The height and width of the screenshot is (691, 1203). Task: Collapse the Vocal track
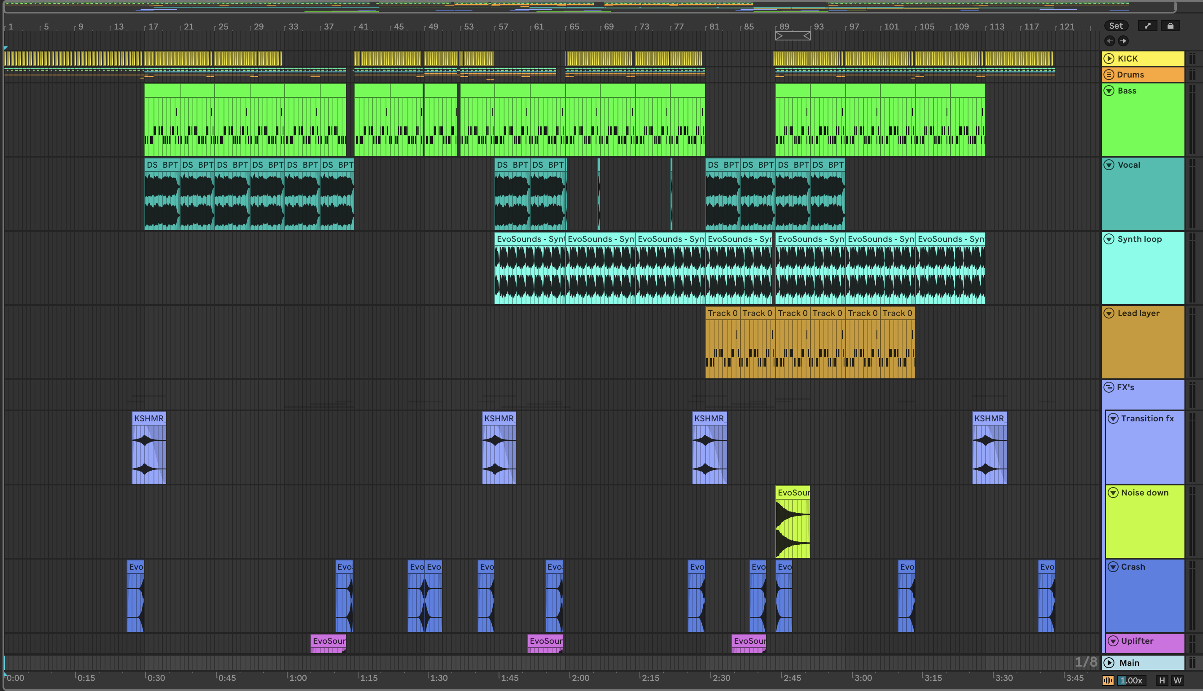pos(1109,165)
